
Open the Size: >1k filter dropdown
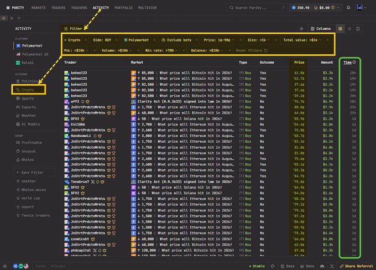[x=259, y=40]
